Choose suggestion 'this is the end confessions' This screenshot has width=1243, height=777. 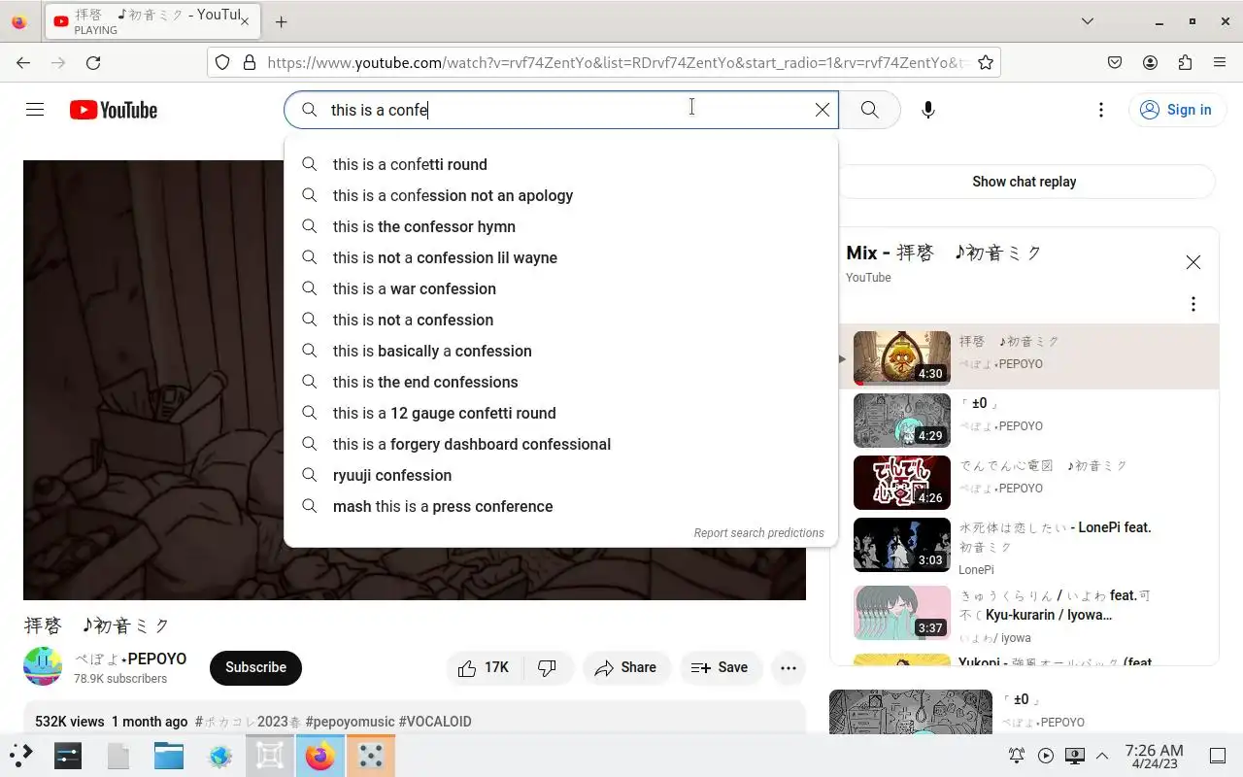tap(560, 382)
